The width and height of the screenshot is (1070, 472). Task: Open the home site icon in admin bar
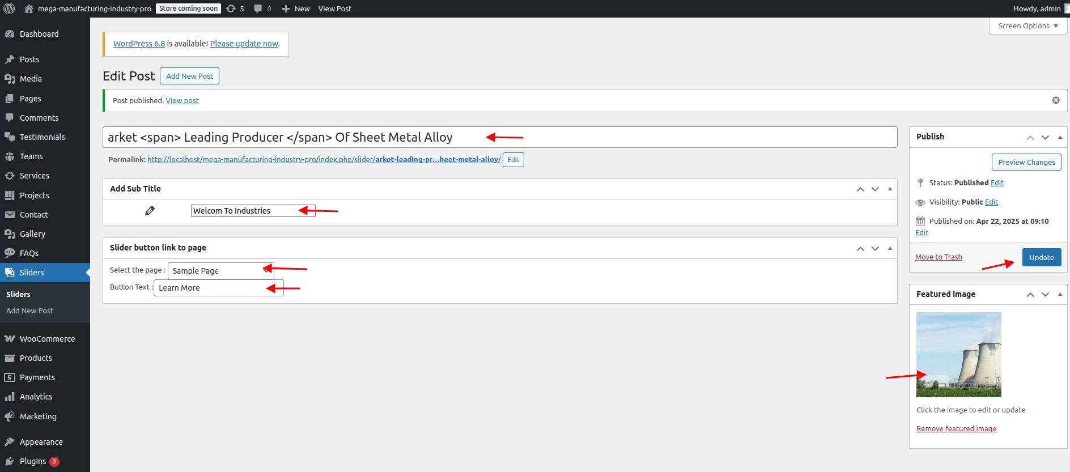coord(29,8)
